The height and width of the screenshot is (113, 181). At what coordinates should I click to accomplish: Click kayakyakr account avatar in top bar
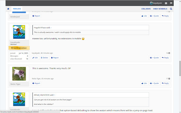coord(151,3)
